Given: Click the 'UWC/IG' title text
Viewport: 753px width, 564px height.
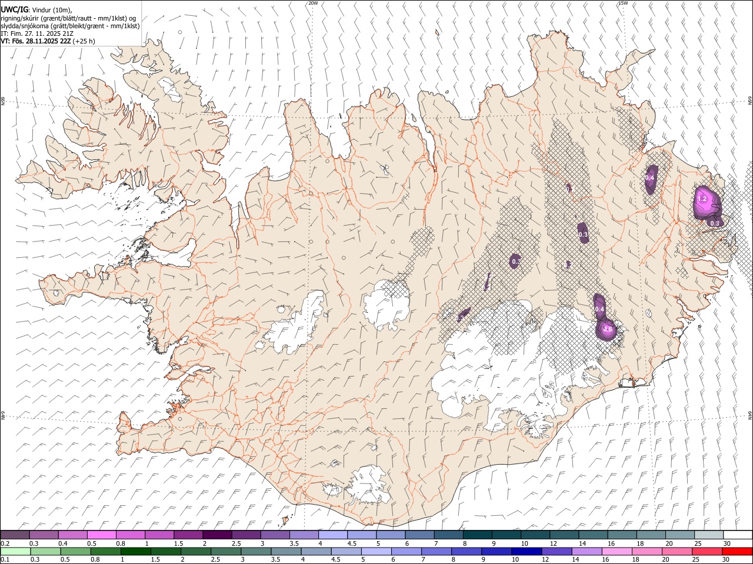Looking at the screenshot, I should point(15,10).
